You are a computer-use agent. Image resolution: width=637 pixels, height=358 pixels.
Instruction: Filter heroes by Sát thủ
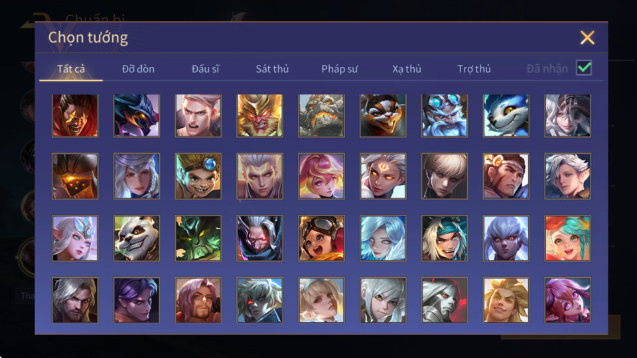tap(272, 69)
